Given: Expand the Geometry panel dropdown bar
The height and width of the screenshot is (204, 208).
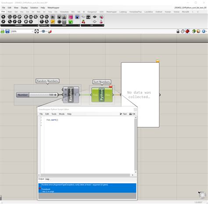Looking at the screenshot, I should point(19,25).
